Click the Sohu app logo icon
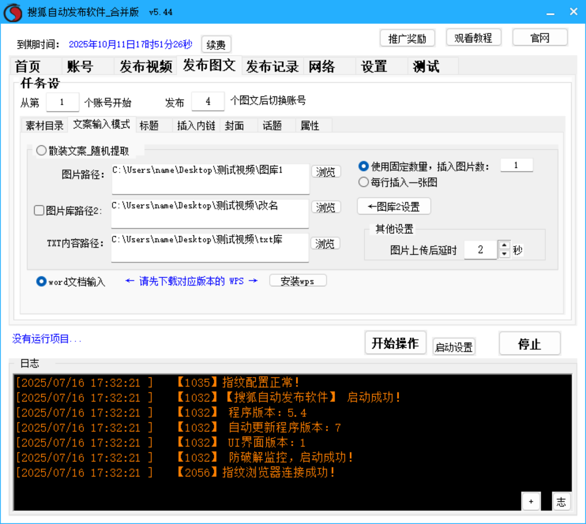Image resolution: width=586 pixels, height=524 pixels. coord(13,12)
